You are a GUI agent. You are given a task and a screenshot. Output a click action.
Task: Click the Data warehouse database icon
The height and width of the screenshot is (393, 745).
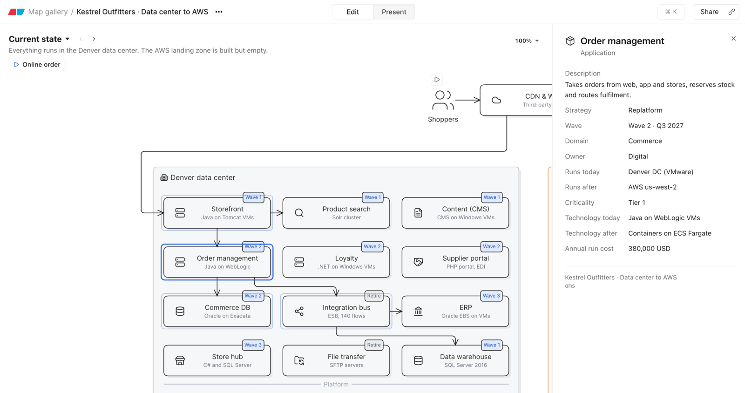point(418,360)
